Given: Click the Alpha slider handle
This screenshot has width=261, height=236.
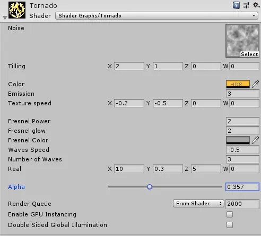Looking at the screenshot, I should pyautogui.click(x=150, y=187).
